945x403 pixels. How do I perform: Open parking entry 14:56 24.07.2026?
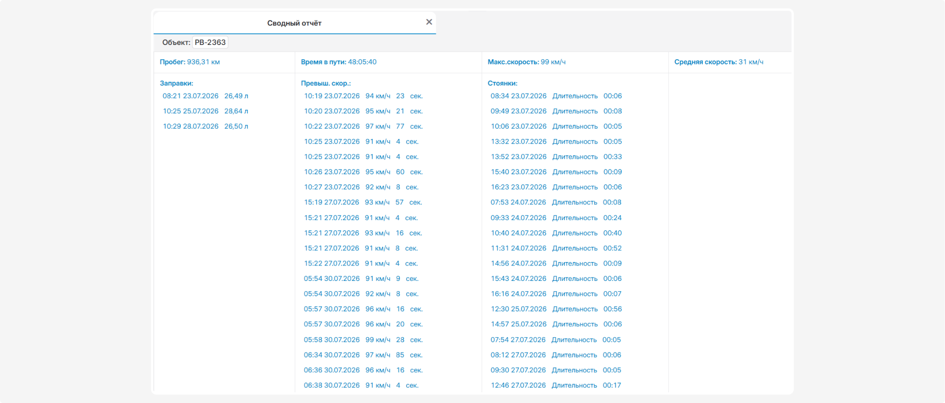click(x=556, y=264)
